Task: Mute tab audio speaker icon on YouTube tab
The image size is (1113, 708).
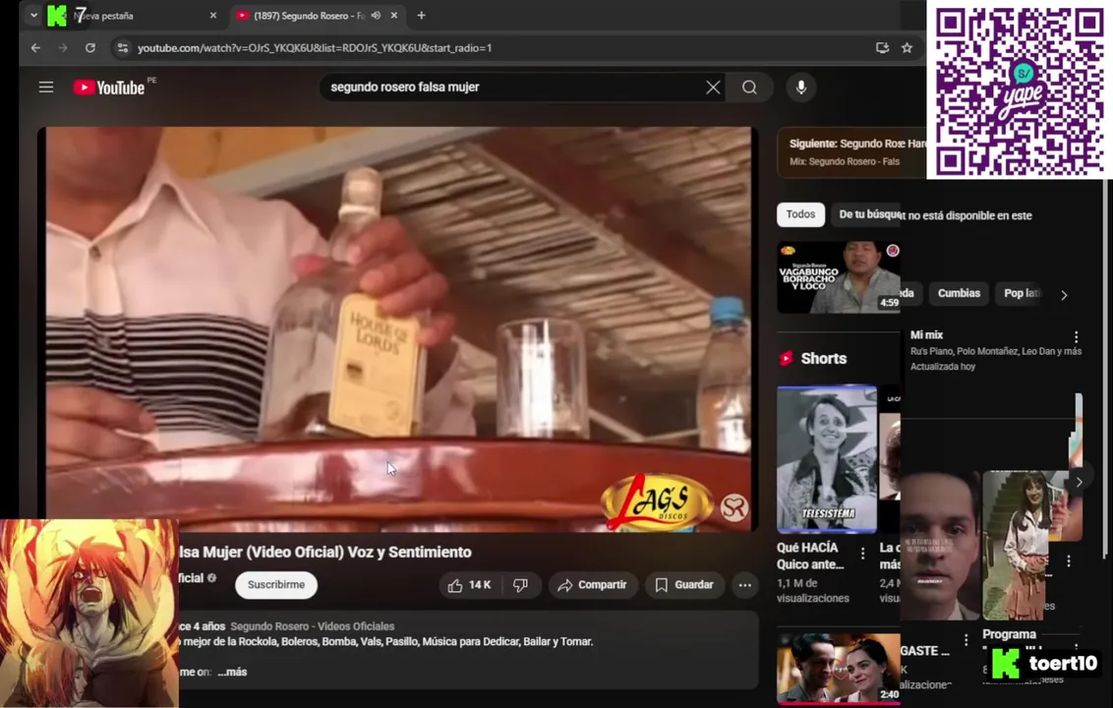Action: tap(376, 15)
